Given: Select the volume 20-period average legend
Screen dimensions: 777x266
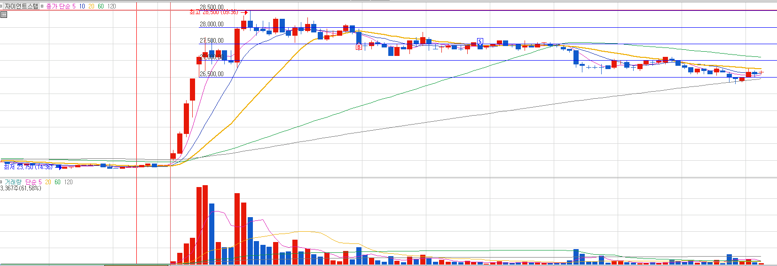Looking at the screenshot, I should point(48,182).
